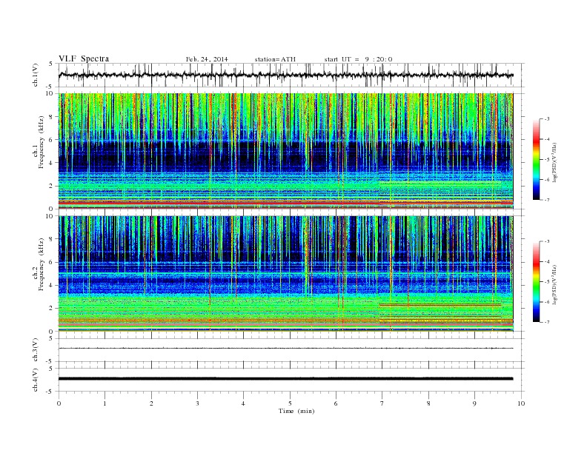Click the ch.4(V) axis label
Viewport: 587px width, 453px height.
(x=36, y=380)
